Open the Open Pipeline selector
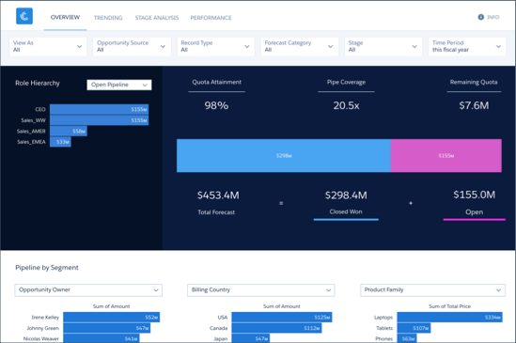 coord(119,85)
